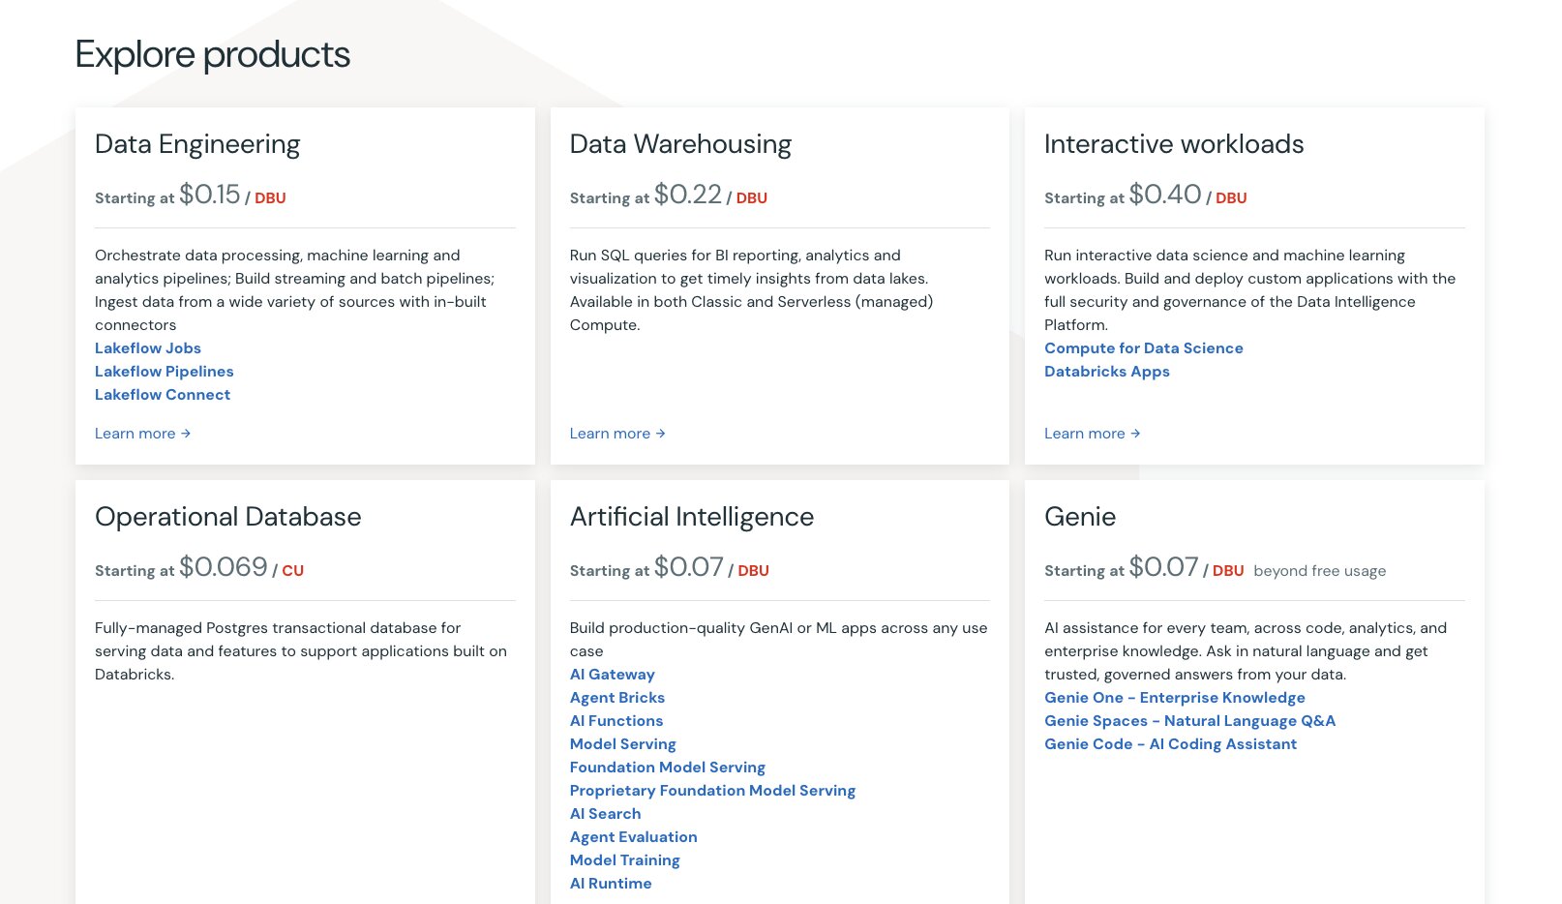Open the AI Gateway link

point(613,675)
